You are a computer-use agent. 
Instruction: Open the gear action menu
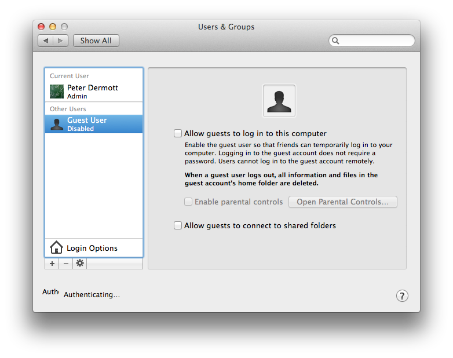(80, 263)
